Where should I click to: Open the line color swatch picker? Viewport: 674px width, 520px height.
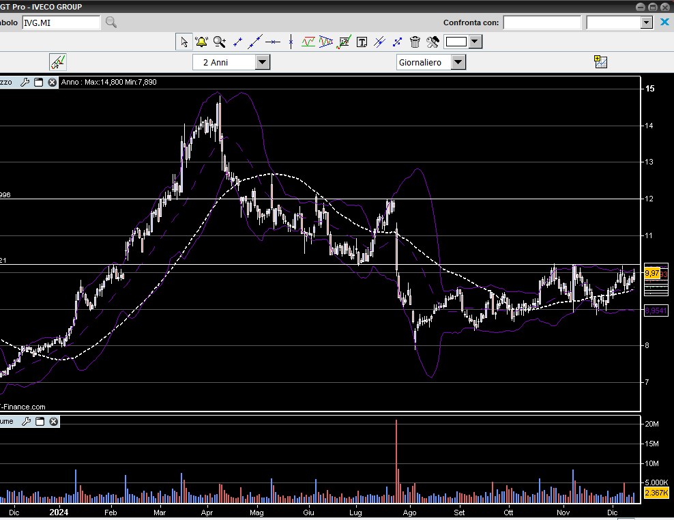(x=456, y=42)
